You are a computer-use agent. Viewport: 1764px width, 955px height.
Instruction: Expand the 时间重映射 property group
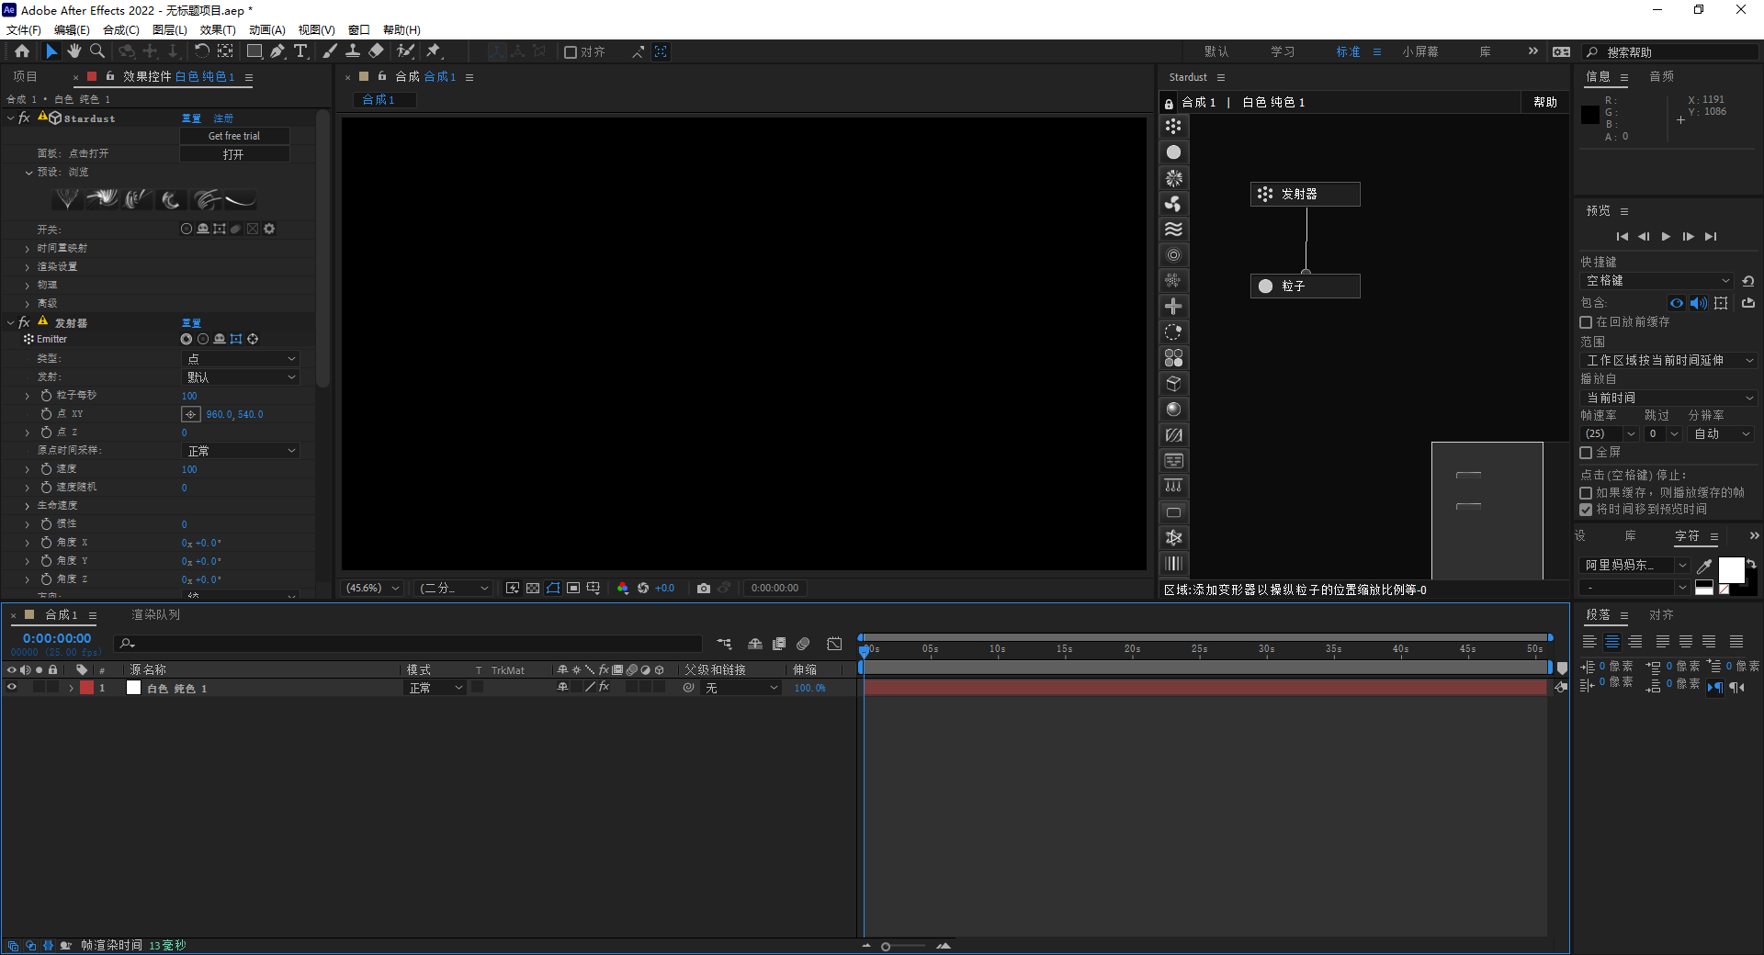click(28, 248)
